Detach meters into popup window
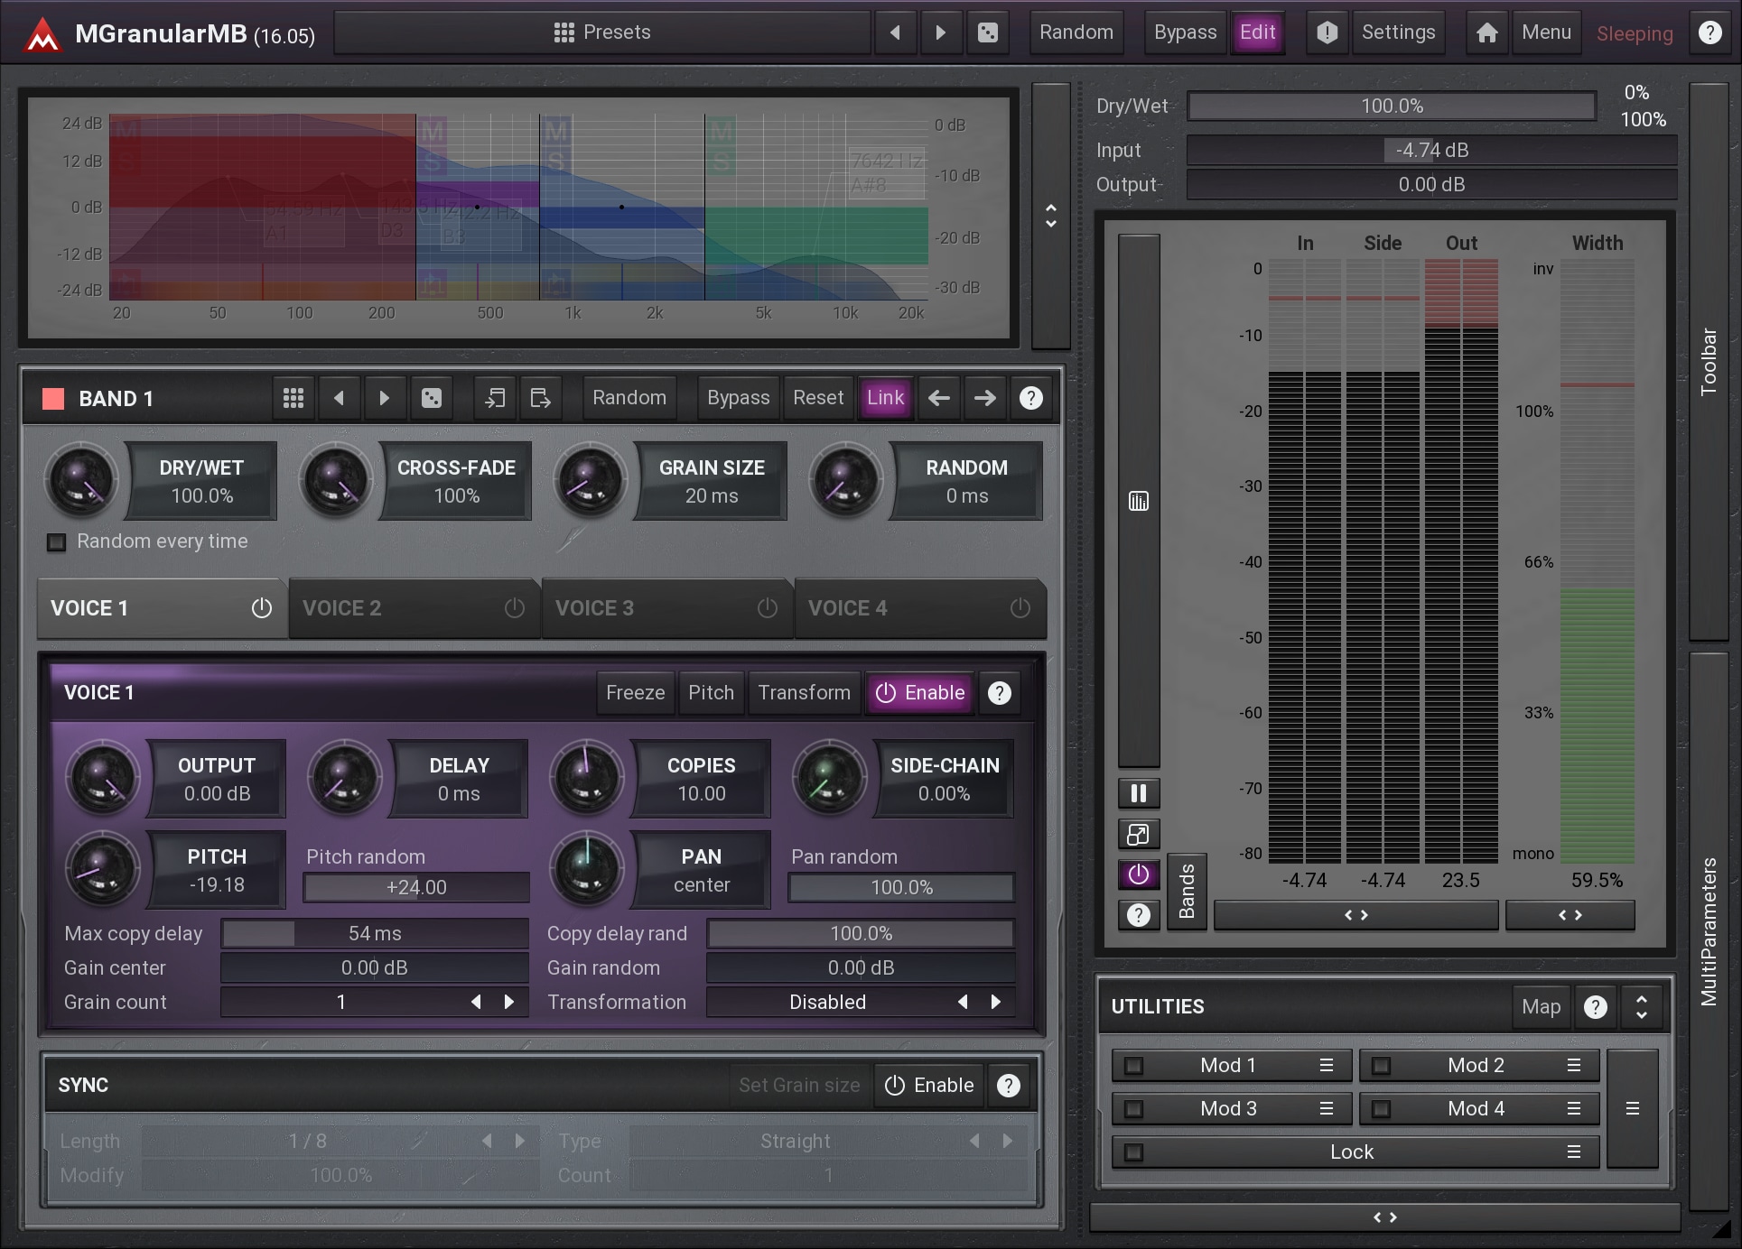1742x1249 pixels. pyautogui.click(x=1139, y=835)
